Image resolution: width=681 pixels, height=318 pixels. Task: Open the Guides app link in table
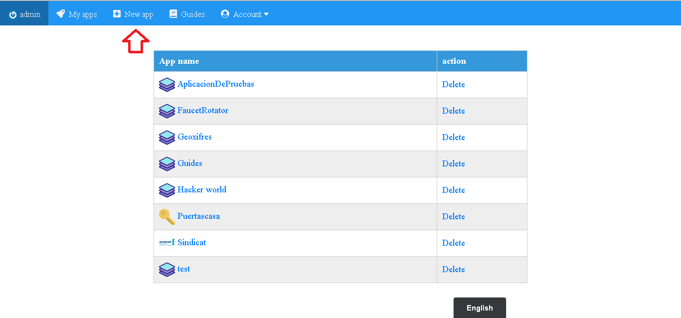(190, 163)
